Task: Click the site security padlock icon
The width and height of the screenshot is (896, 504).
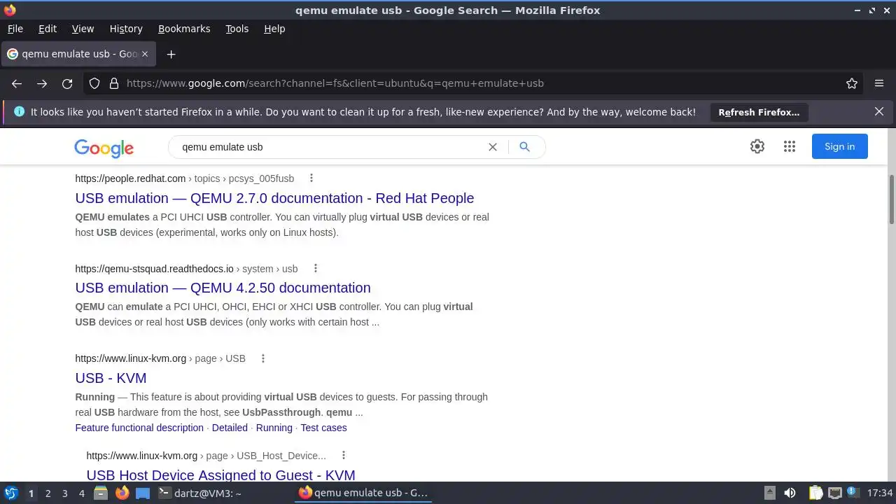Action: click(114, 83)
